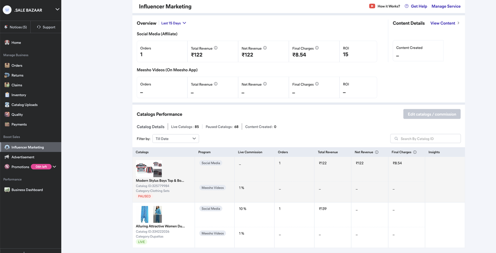Click info icon in Net Revenue column header

pos(377,152)
